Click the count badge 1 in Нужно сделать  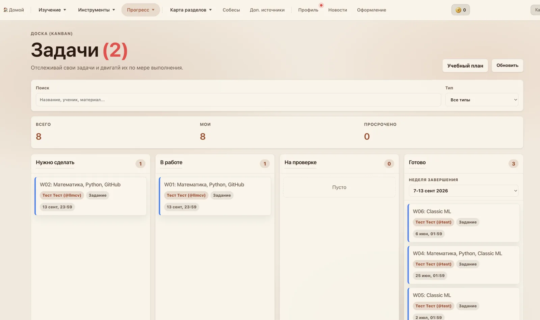coord(140,164)
